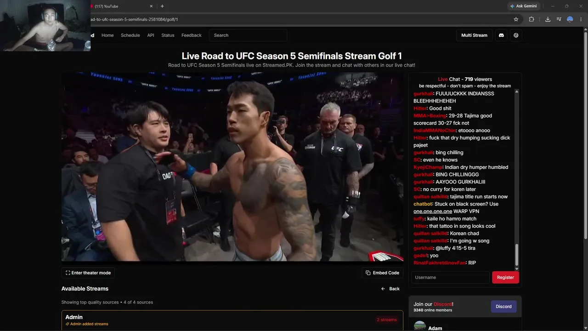Open the Schedule page
The width and height of the screenshot is (588, 331).
coord(130,35)
